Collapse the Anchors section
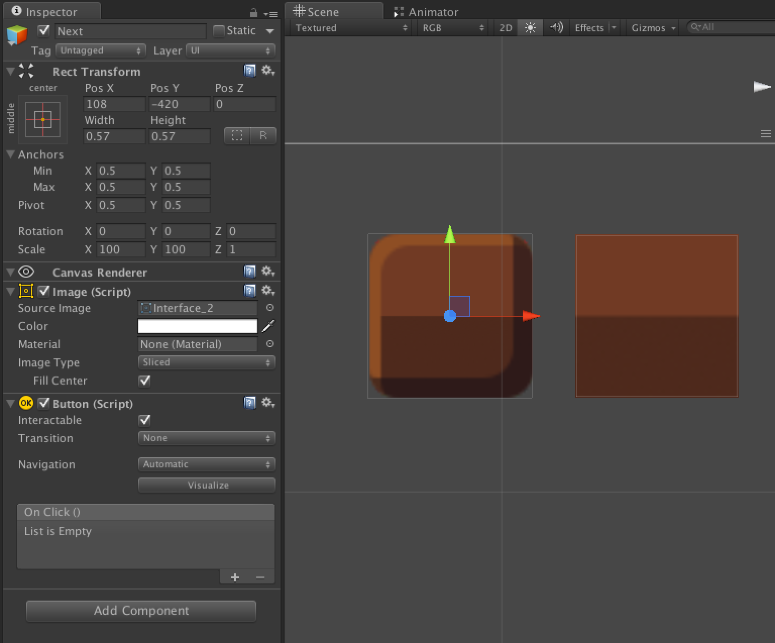 (10, 154)
